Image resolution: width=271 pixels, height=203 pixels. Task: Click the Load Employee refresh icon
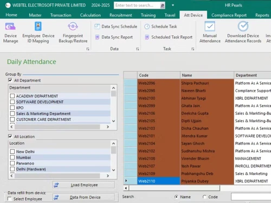[56, 185]
